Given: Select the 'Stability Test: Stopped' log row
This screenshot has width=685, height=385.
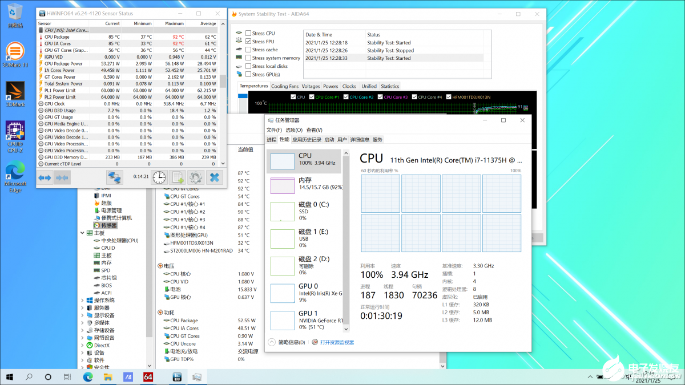Looking at the screenshot, I should pyautogui.click(x=393, y=50).
